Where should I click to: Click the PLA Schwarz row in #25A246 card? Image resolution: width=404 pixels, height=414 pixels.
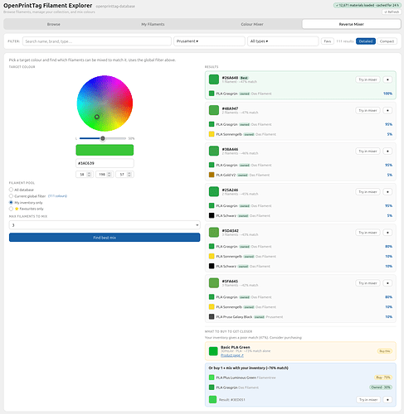[x=300, y=215]
